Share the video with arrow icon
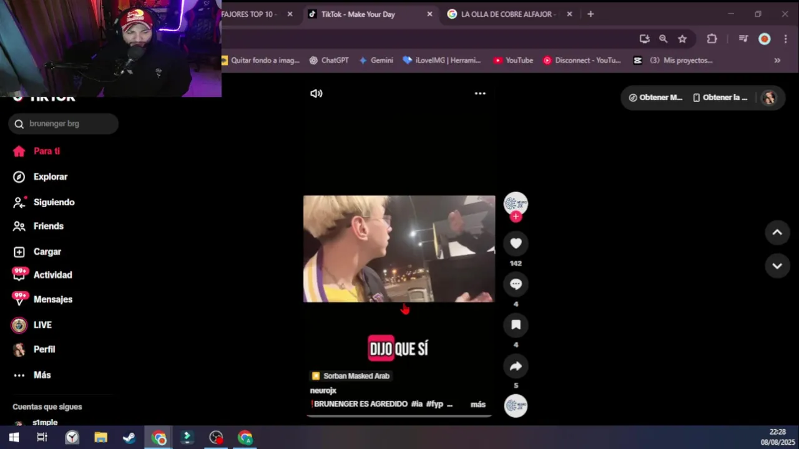This screenshot has height=449, width=799. [516, 366]
